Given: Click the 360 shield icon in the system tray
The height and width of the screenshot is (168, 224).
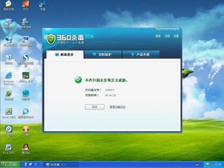Looking at the screenshot, I should 207,164.
